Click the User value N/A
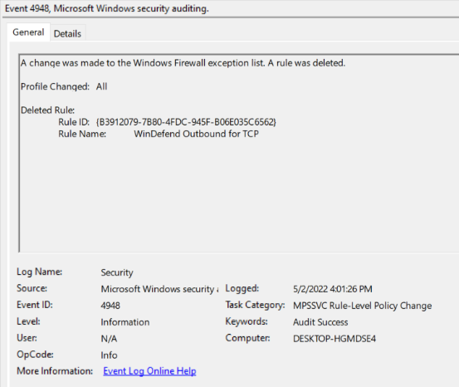Screen dimensions: 459x387 pyautogui.click(x=109, y=339)
